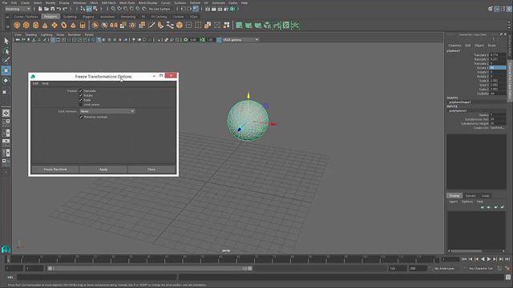Viewport: 513px width, 288px height.
Task: Click the Open Scene folder icon
Action: pos(46,9)
